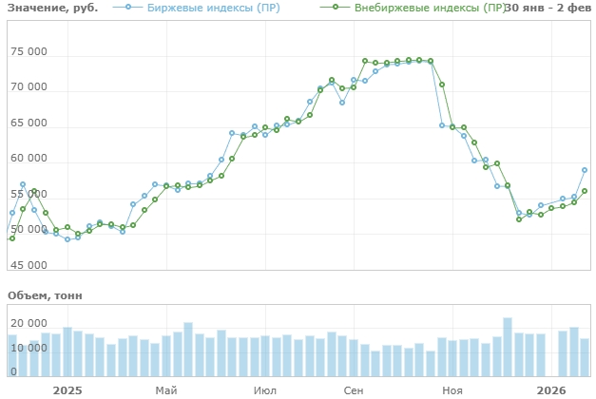596x399 pixels.
Task: Click the date range label 30 янв - 2 фев
Action: [549, 8]
